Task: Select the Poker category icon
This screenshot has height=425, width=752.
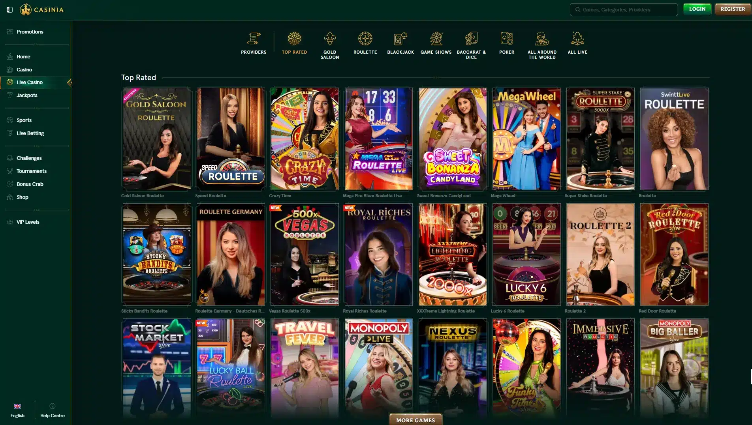Action: click(x=507, y=39)
